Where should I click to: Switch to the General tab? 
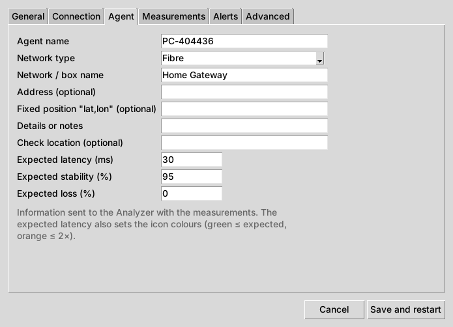(x=28, y=16)
